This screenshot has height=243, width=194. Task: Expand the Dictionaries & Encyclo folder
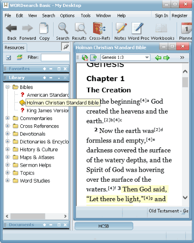point(7,141)
